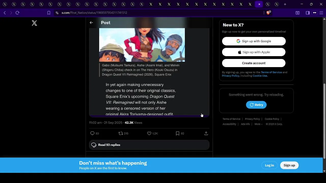Viewport: 326px width, 183px height.
Task: Click Log in on the bottom banner
Action: click(269, 165)
